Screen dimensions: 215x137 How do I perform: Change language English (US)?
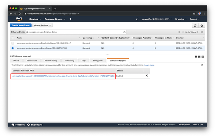[35, 125]
